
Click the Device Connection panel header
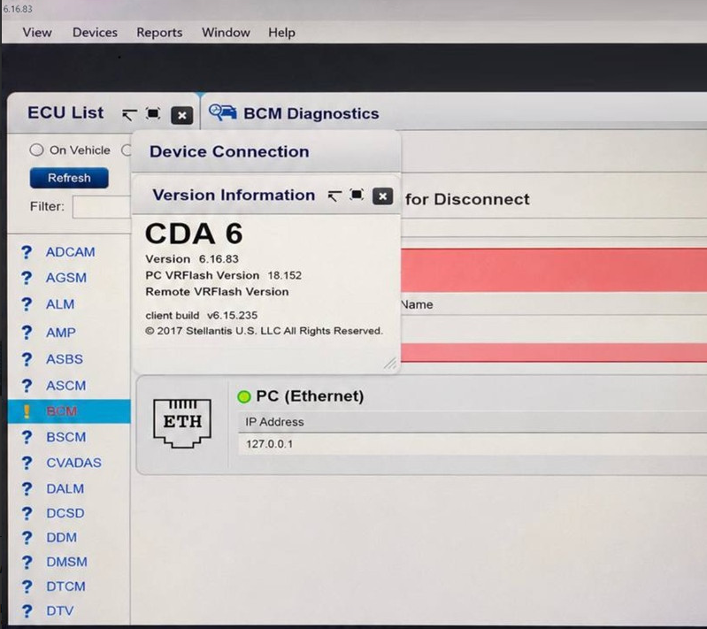(265, 152)
